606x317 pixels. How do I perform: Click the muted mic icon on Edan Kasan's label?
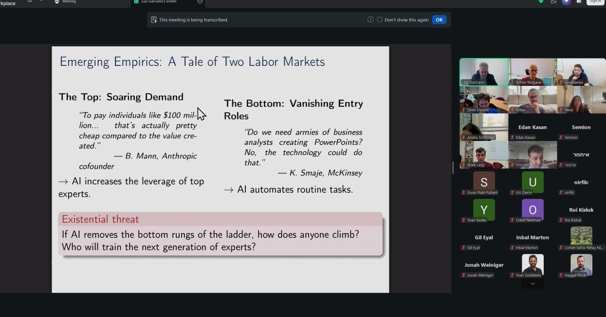[513, 138]
